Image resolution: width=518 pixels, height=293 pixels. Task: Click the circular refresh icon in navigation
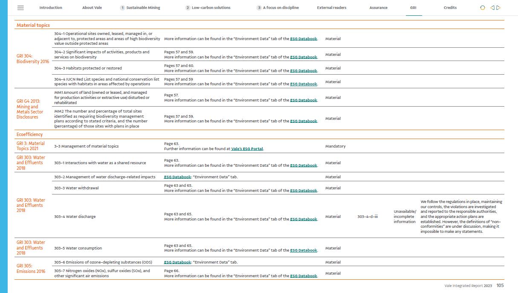pyautogui.click(x=483, y=8)
